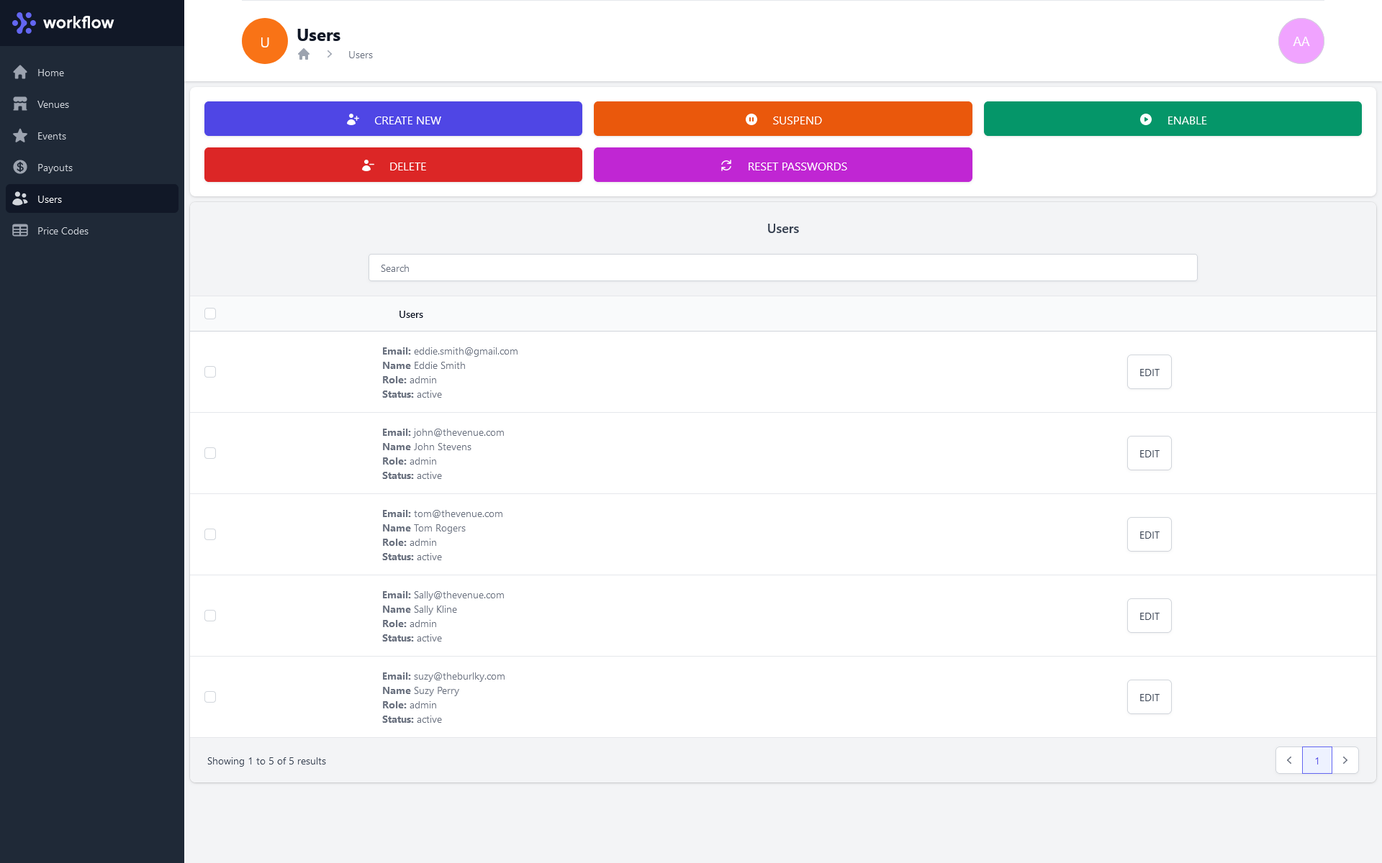The height and width of the screenshot is (863, 1382).
Task: Open Home via sidebar house icon
Action: coord(20,73)
